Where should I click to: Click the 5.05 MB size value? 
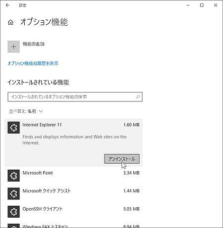131,209
